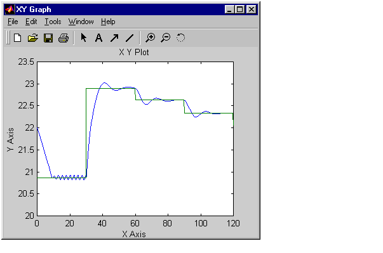Screen dimensions: 383x253
Task: Pick the Insert Line tool
Action: tap(130, 38)
